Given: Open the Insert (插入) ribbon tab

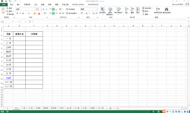Looking at the screenshot, I should point(18,5).
